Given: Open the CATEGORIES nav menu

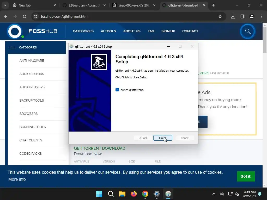Looking at the screenshot, I should pos(83,31).
